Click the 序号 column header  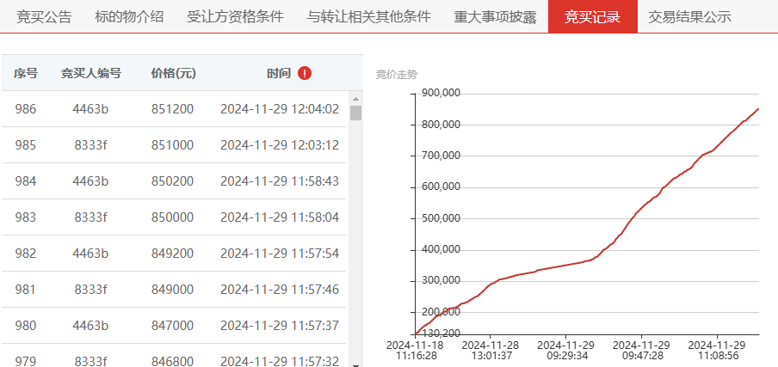pyautogui.click(x=26, y=73)
